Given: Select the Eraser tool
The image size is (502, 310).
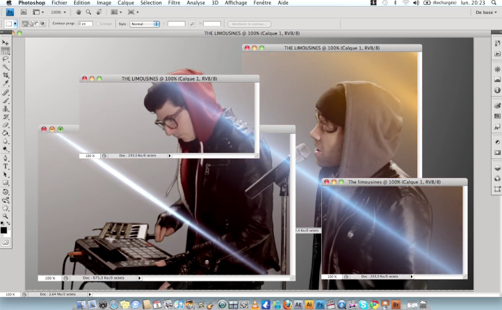Looking at the screenshot, I should coord(6,125).
